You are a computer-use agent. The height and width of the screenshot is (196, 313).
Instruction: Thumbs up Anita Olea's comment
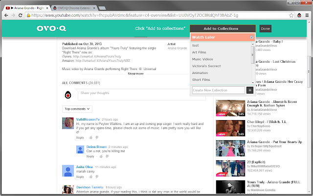pyautogui.click(x=91, y=176)
